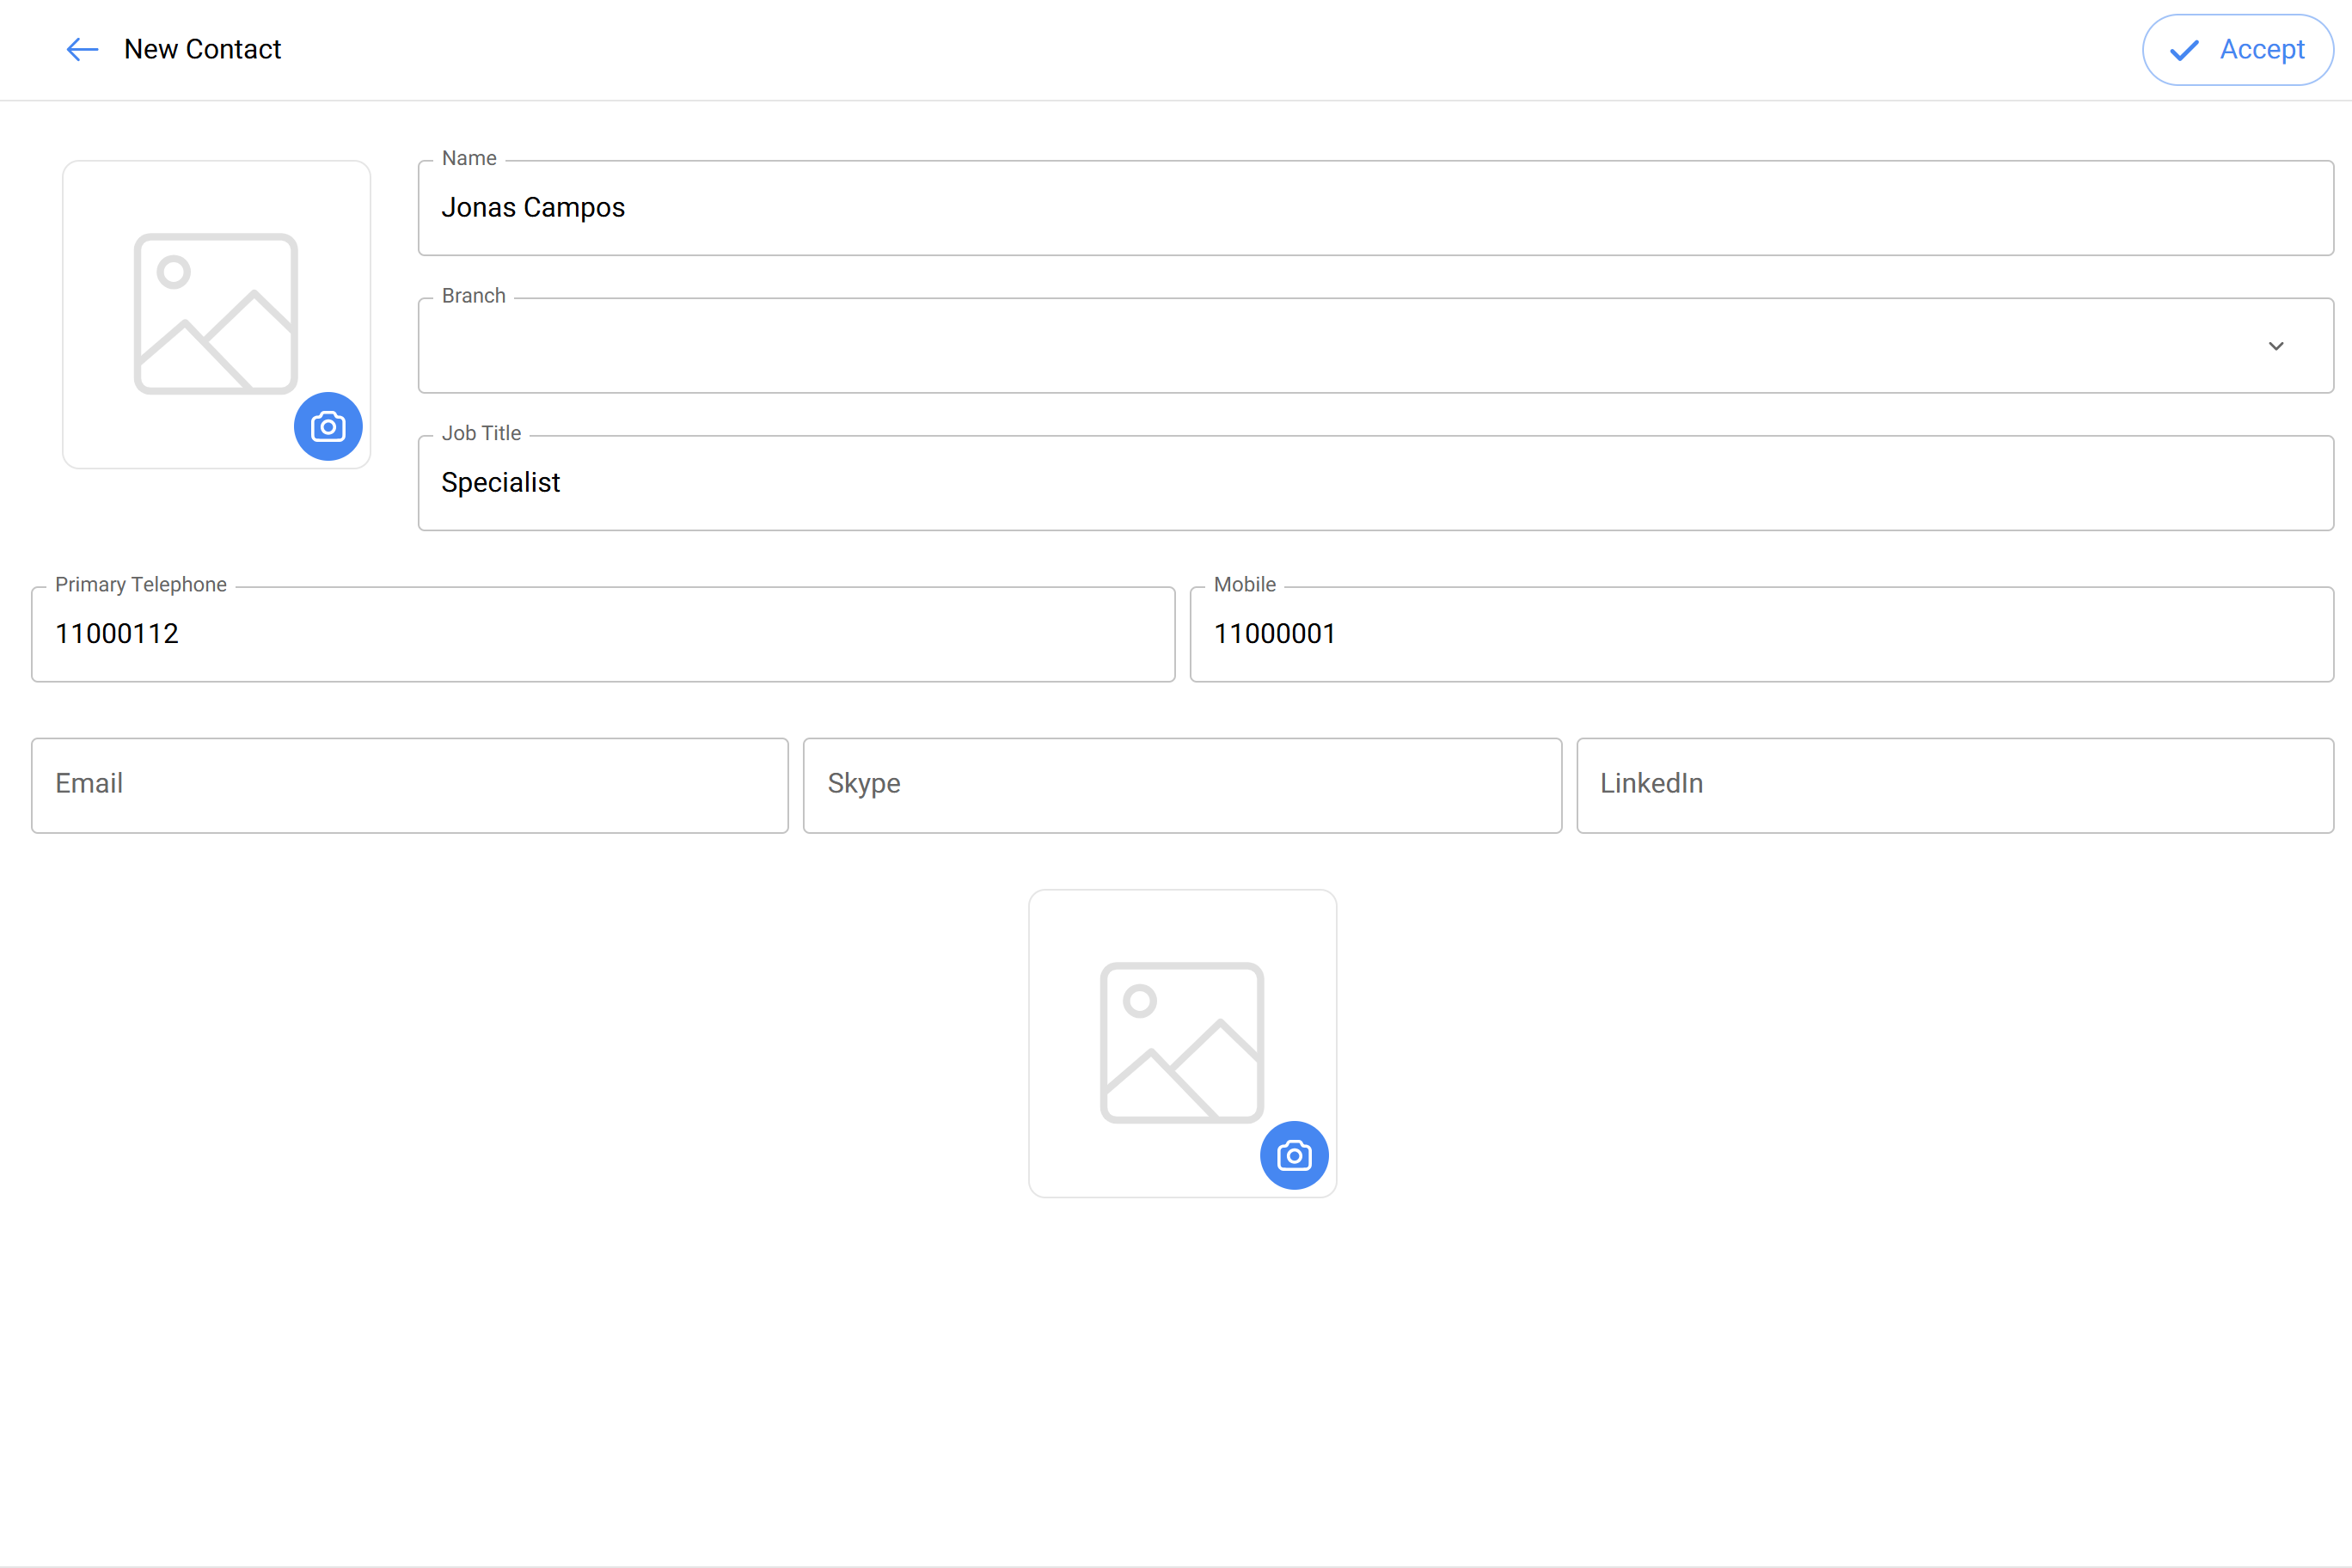Click the Name field with Jonas Campos

pyautogui.click(x=1376, y=208)
